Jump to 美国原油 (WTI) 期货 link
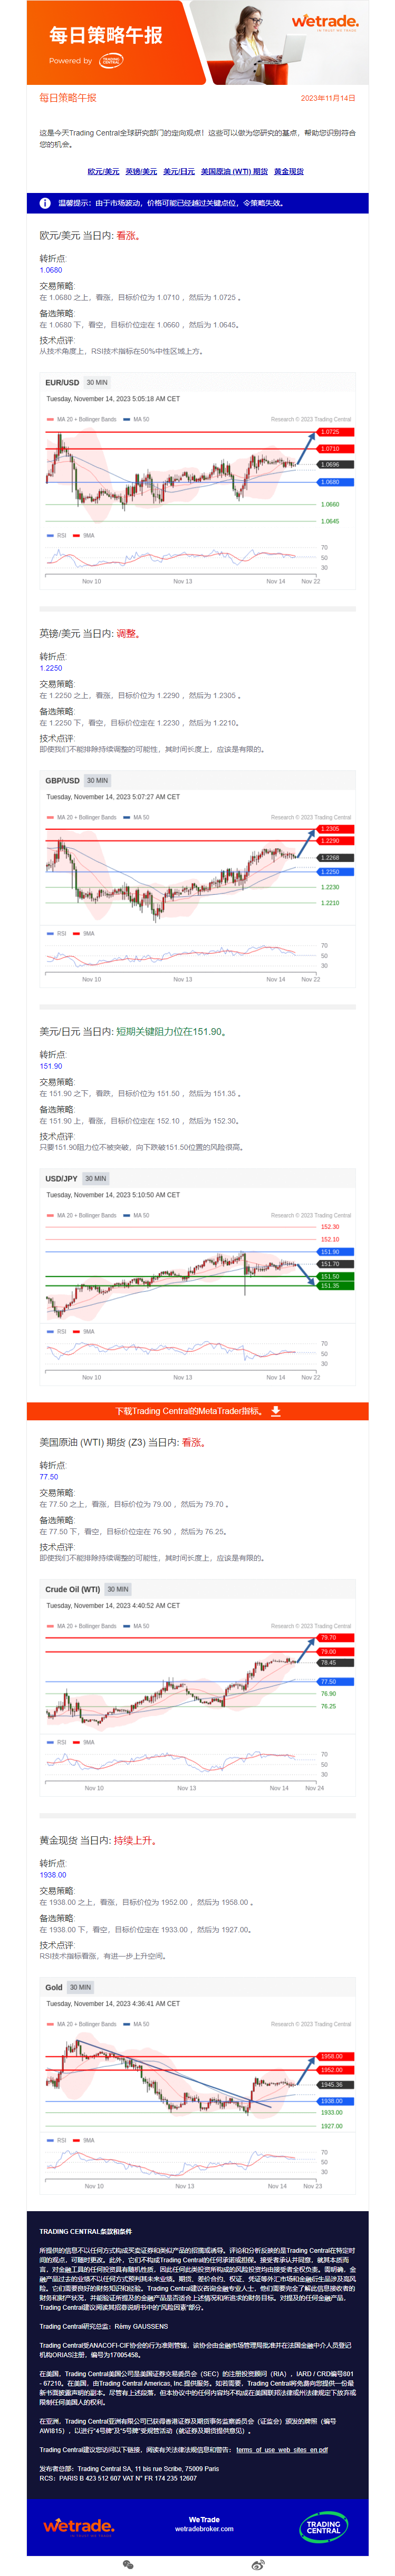Image resolution: width=395 pixels, height=2576 pixels. 234,172
